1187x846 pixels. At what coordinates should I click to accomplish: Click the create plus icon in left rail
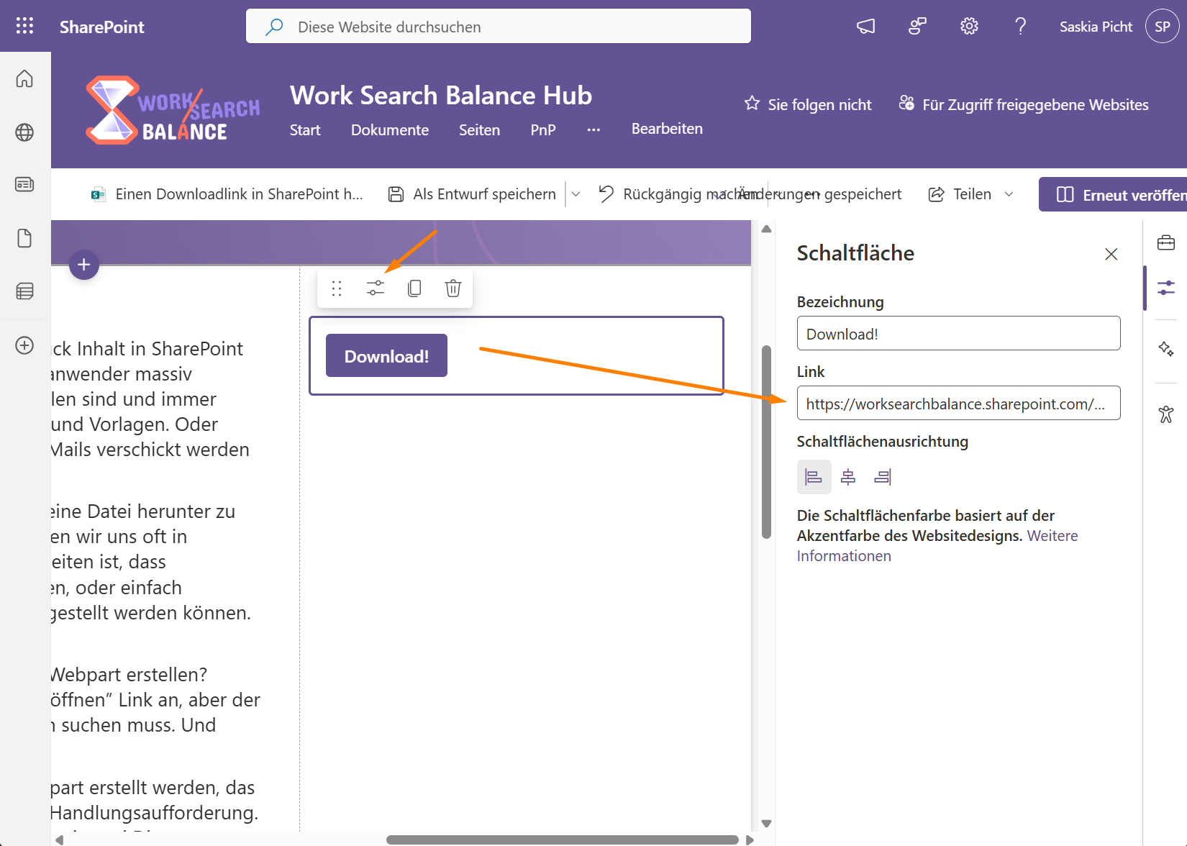point(24,345)
